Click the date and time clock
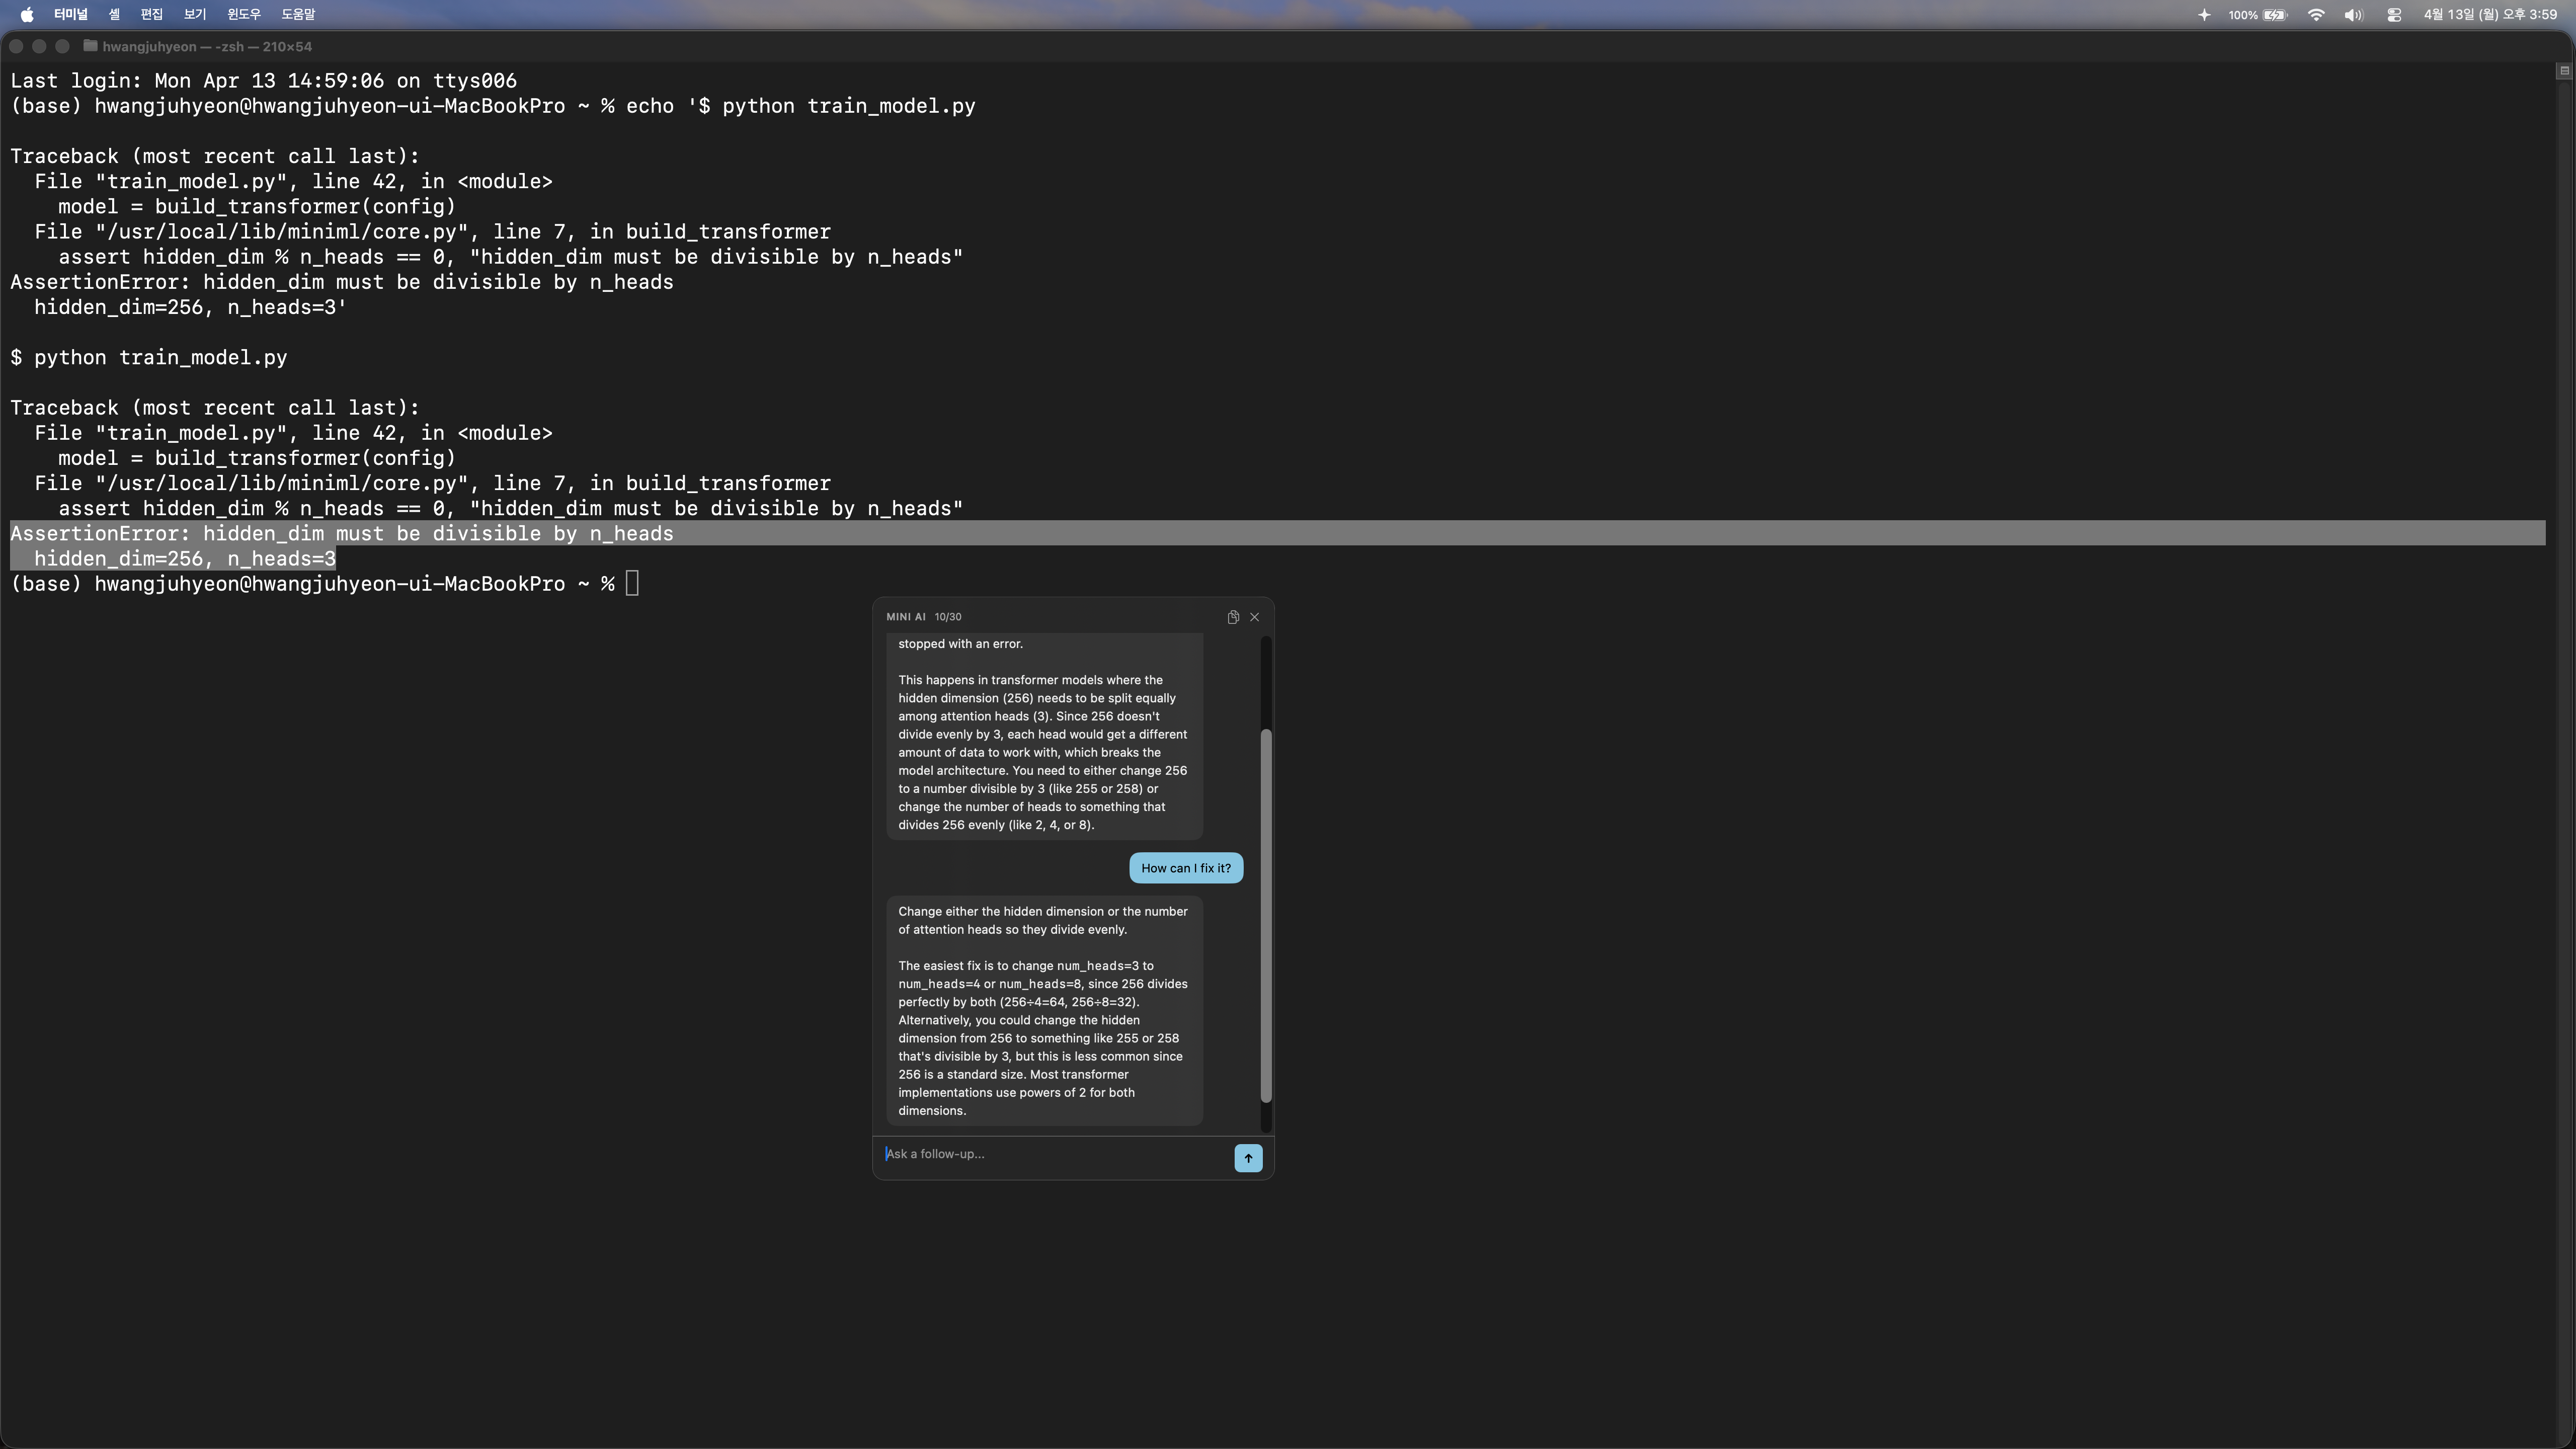The image size is (2576, 1449). point(2490,15)
